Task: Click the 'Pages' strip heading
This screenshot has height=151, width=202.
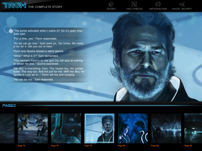Action: pyautogui.click(x=9, y=105)
